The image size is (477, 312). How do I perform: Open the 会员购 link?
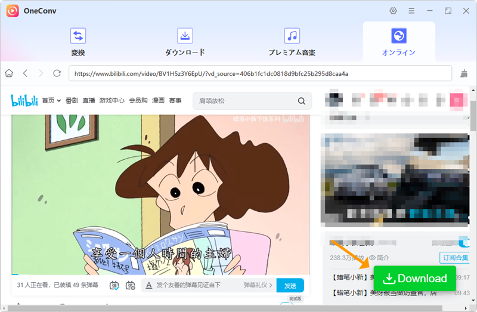[x=138, y=100]
